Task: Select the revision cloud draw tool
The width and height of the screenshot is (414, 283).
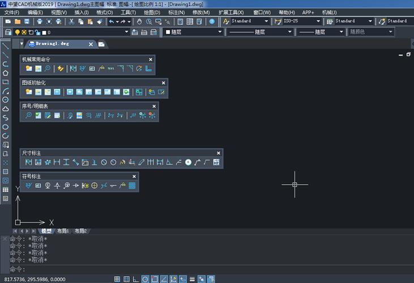Action: pyautogui.click(x=6, y=109)
